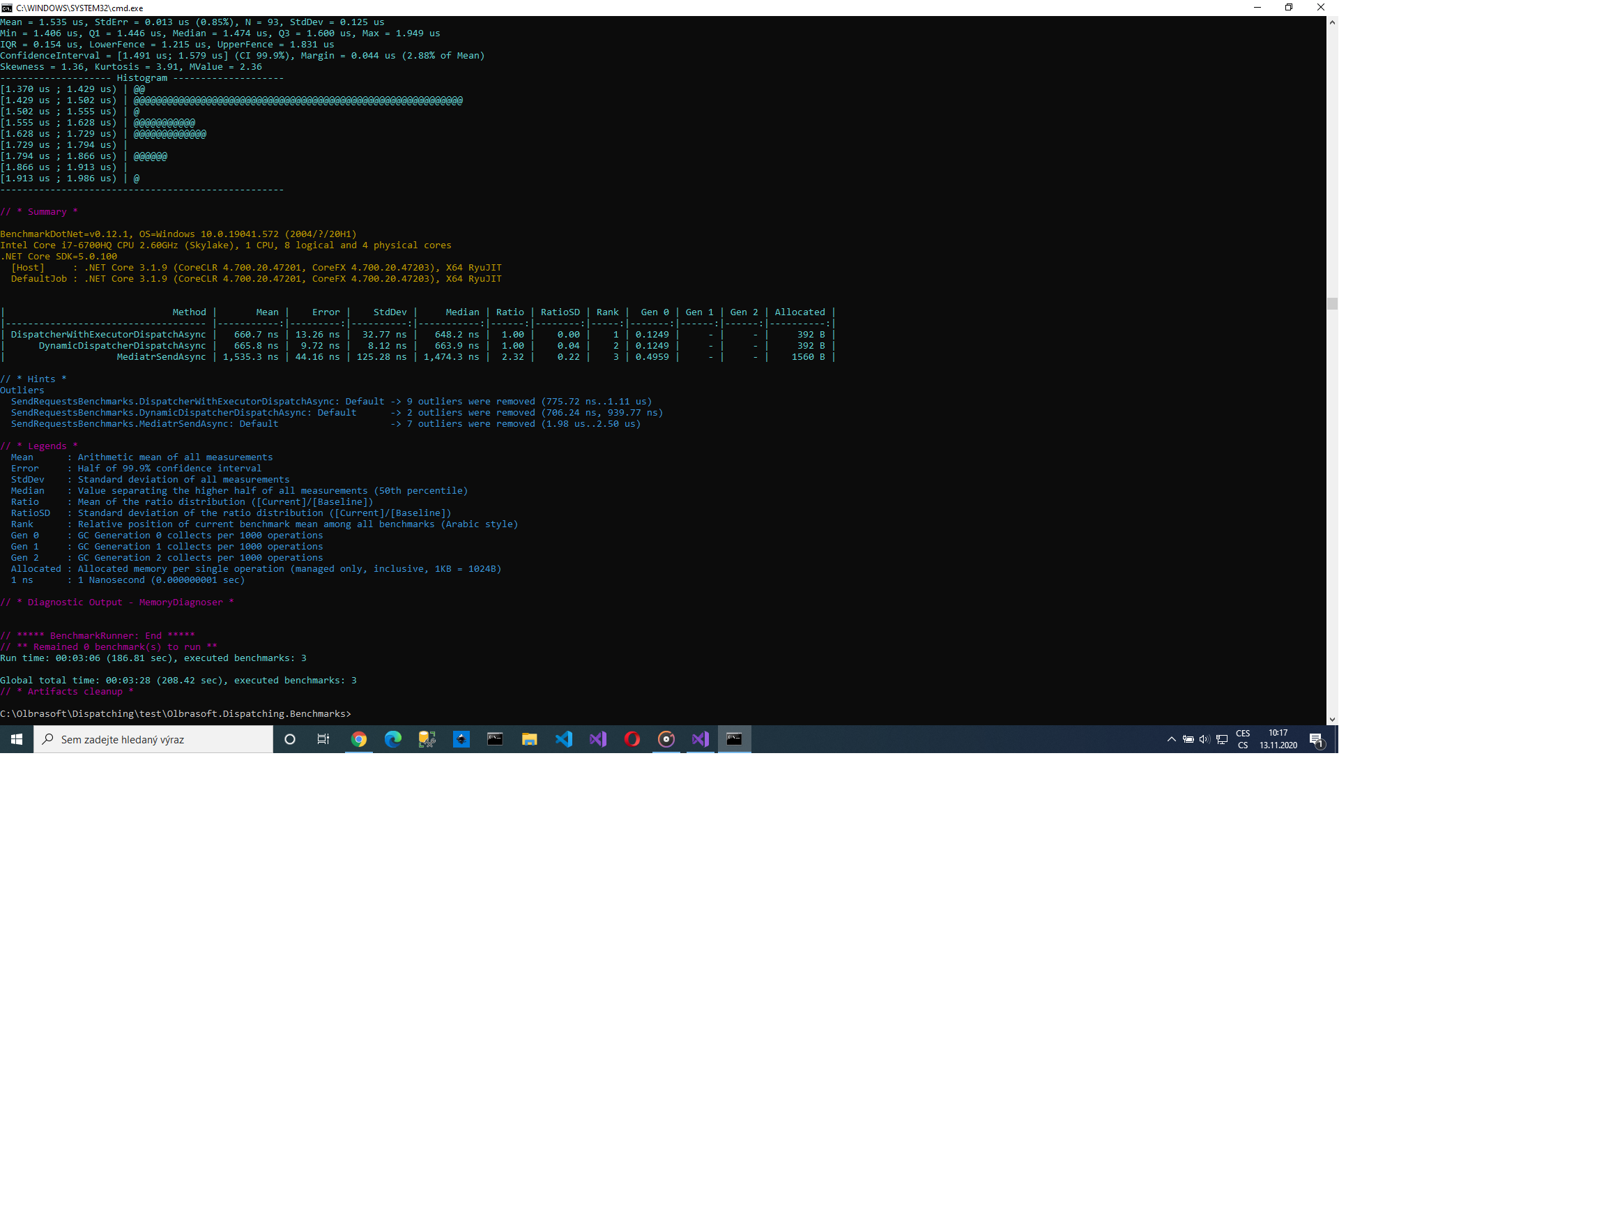Click the scrollbar down arrow

1331,719
